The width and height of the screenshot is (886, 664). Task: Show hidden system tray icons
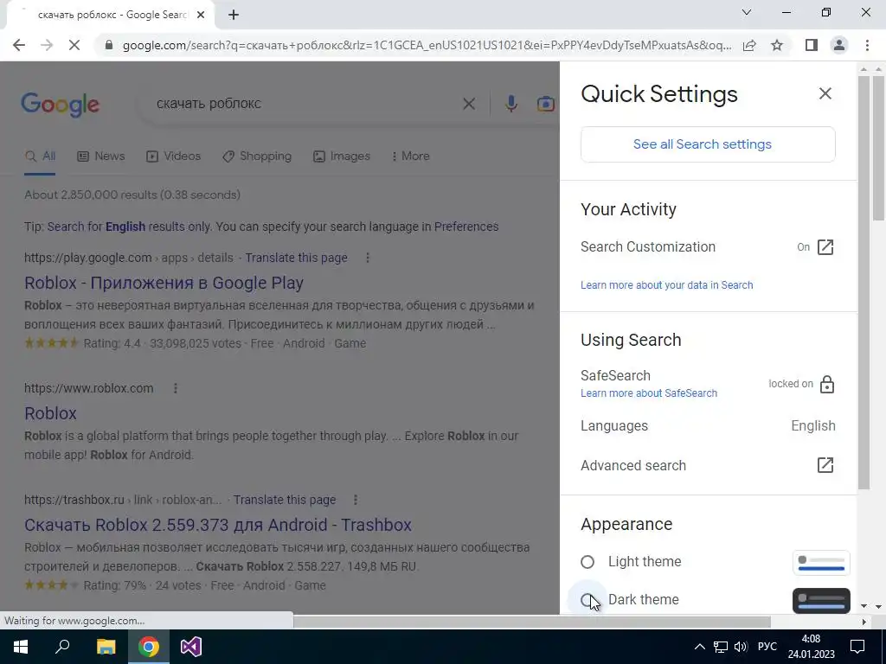coord(699,647)
